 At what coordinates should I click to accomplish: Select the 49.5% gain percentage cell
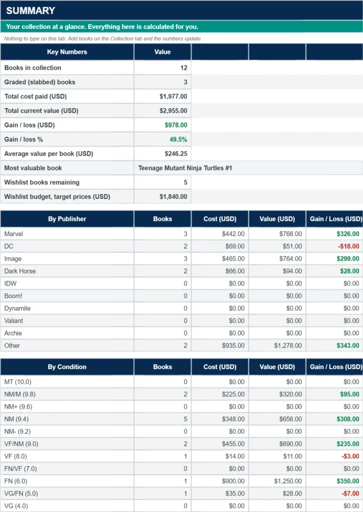(162, 139)
